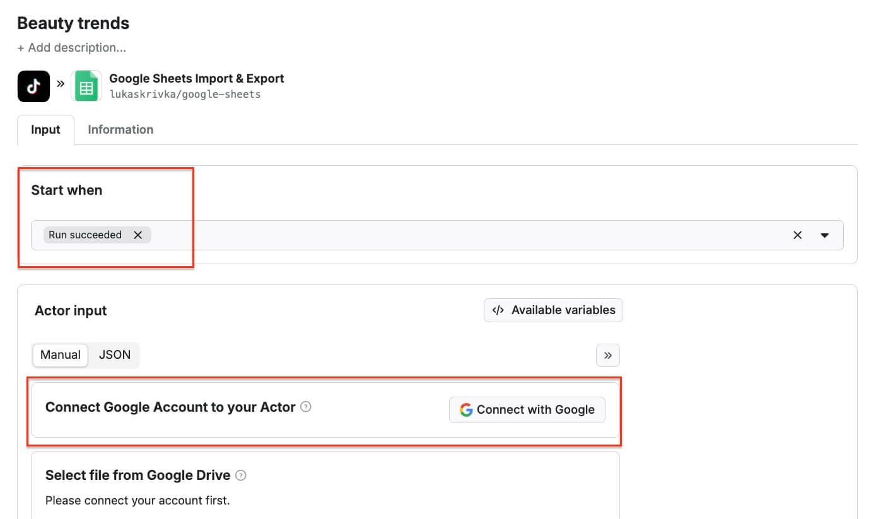Switch Actor input to Manual mode

tap(61, 355)
